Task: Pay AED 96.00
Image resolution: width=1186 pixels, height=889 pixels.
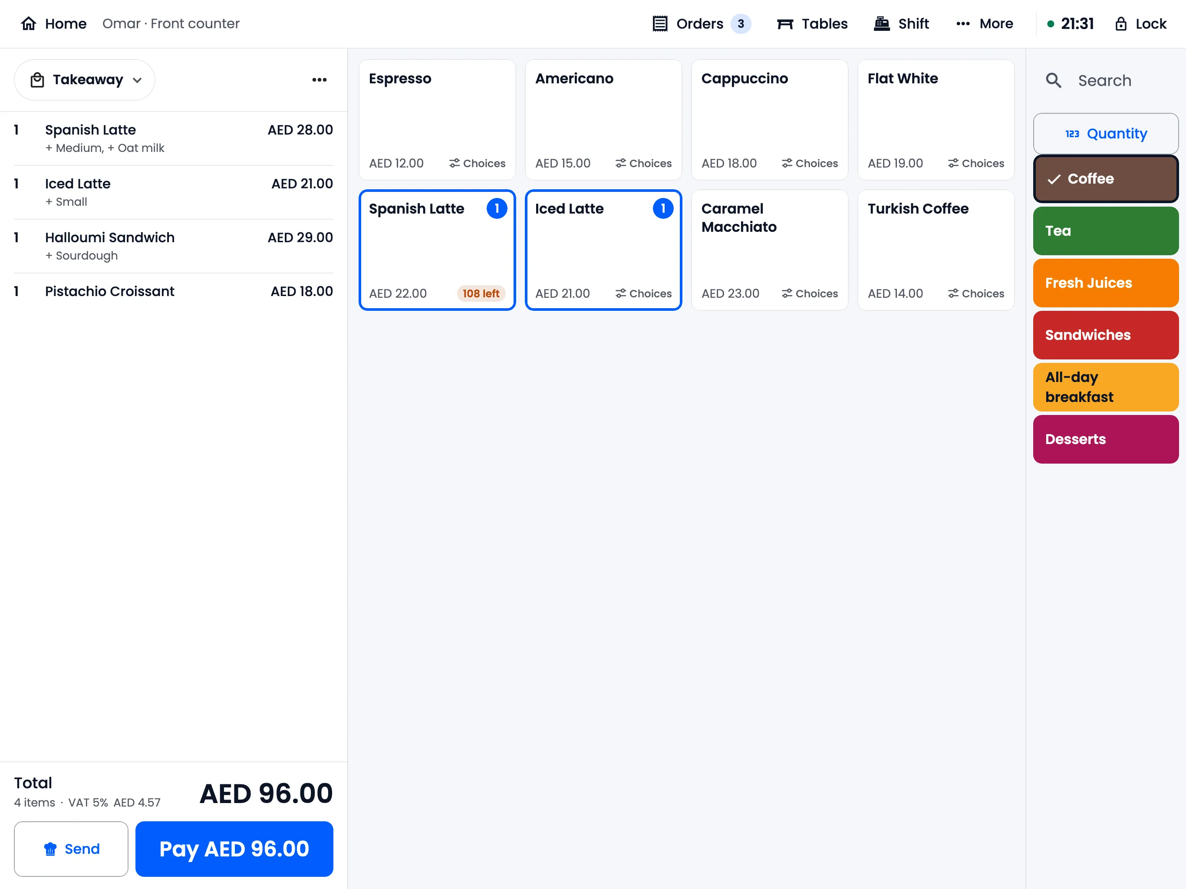Action: tap(234, 849)
